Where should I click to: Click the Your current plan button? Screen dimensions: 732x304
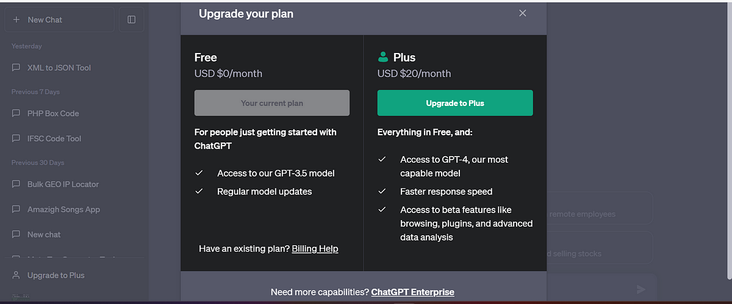point(272,103)
